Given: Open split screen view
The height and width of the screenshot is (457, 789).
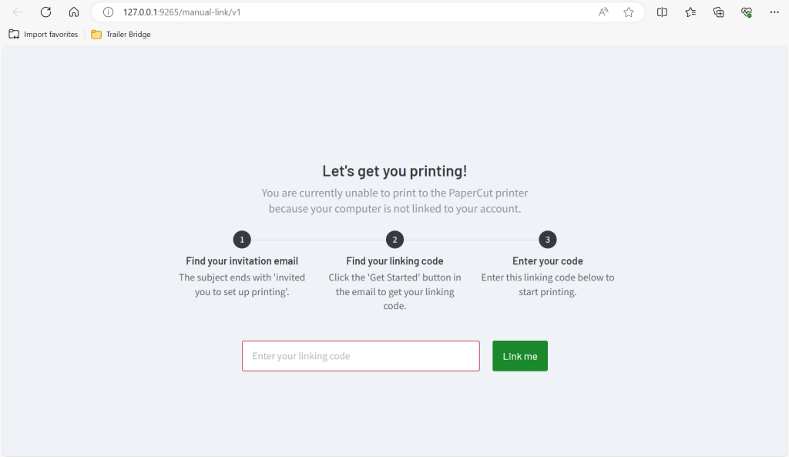Looking at the screenshot, I should pyautogui.click(x=662, y=12).
